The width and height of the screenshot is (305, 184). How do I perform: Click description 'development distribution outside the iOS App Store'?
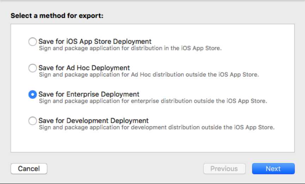click(x=203, y=127)
